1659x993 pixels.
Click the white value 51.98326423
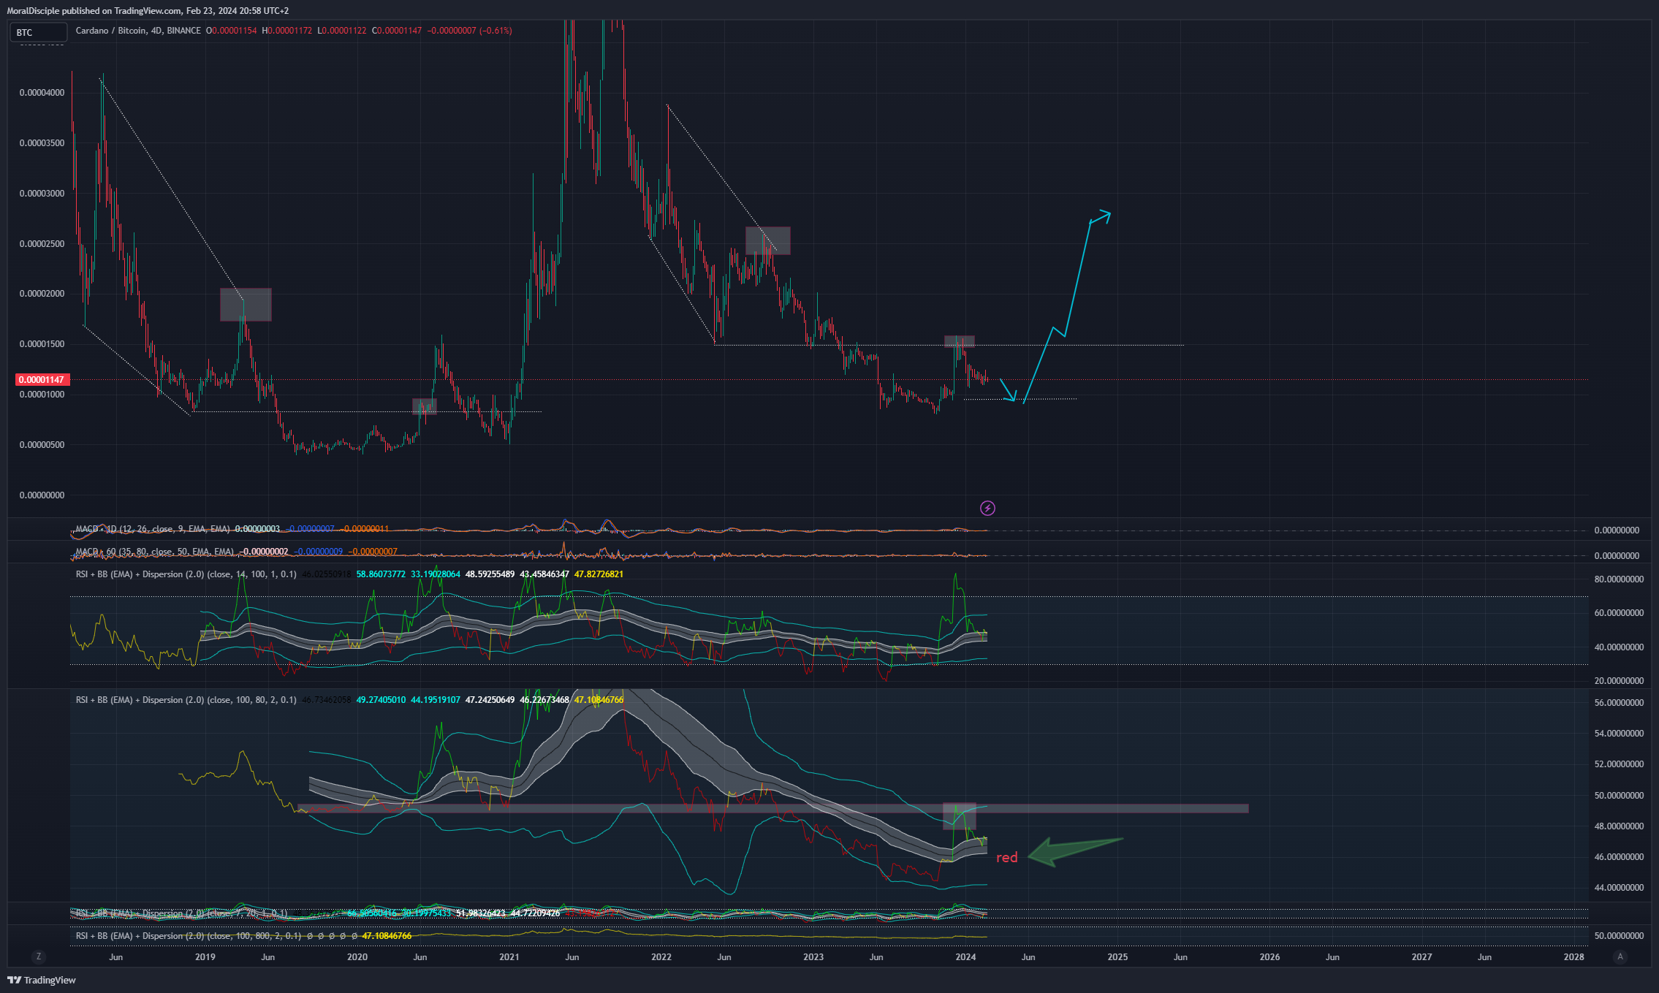point(481,913)
